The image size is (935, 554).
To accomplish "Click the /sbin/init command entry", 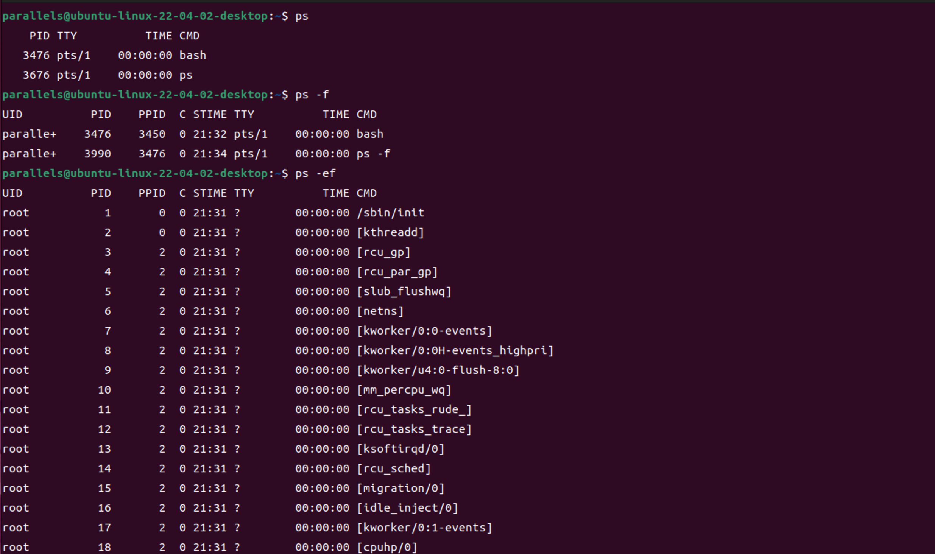I will coord(390,213).
